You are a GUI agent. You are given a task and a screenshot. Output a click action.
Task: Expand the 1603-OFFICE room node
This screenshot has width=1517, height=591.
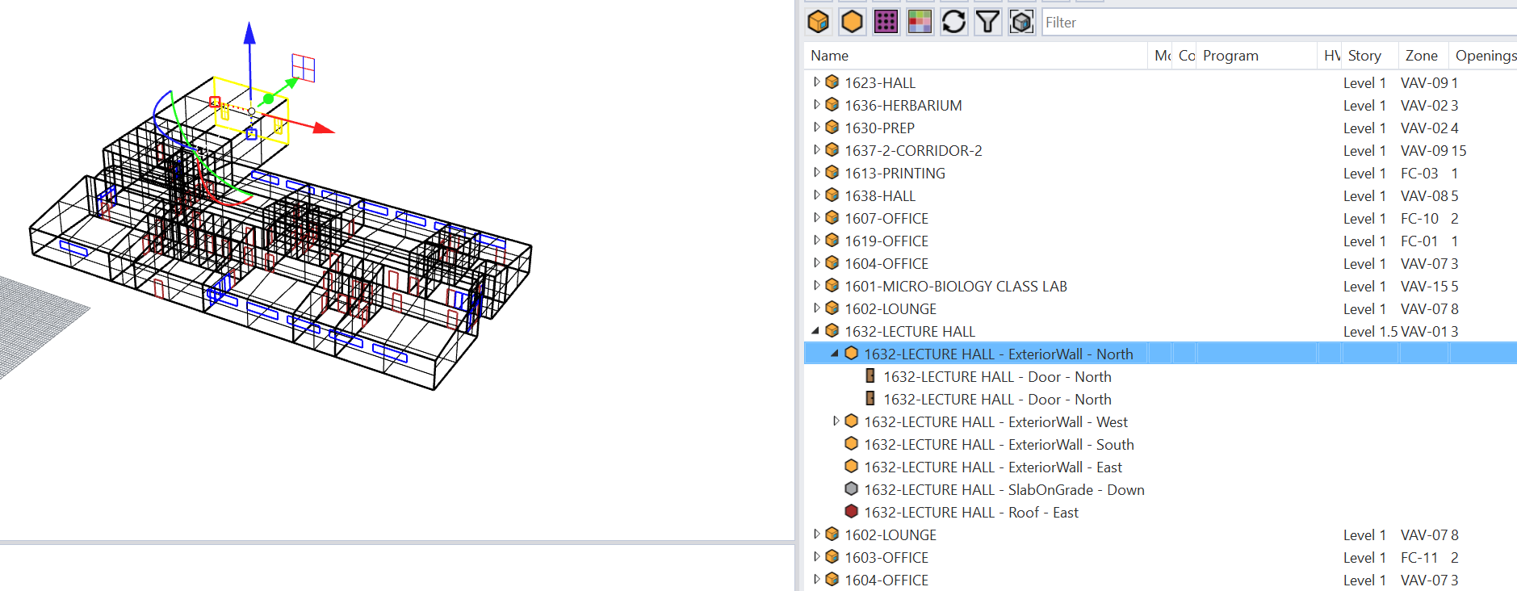(816, 557)
